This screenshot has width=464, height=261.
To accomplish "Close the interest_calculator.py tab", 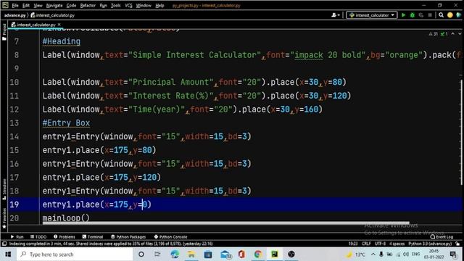I will tap(59, 25).
